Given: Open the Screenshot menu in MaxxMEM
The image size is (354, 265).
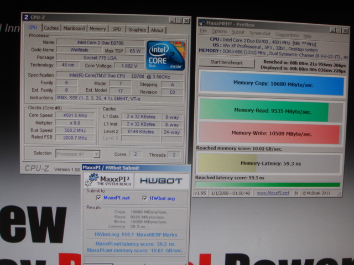Looking at the screenshot, I should 260,34.
